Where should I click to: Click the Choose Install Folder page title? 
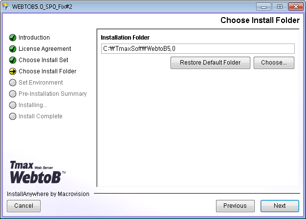point(260,21)
